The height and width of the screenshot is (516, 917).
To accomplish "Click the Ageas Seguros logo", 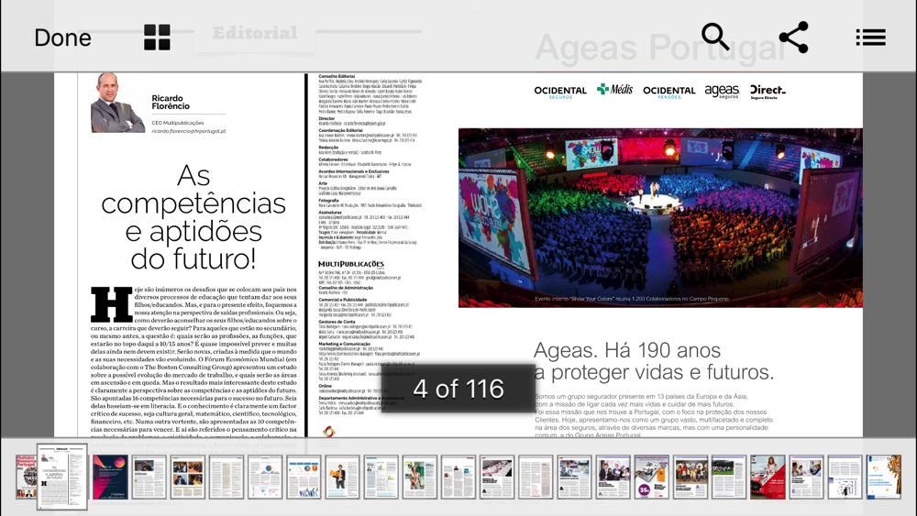I will [722, 91].
